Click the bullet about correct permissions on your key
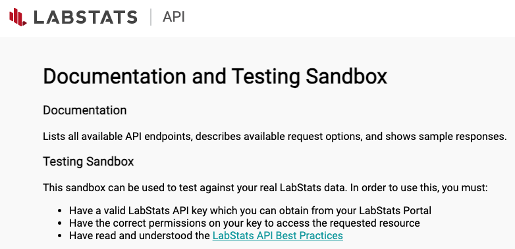The height and width of the screenshot is (249, 515). pyautogui.click(x=244, y=223)
